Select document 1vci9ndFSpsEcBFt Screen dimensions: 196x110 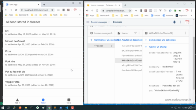coord(132,46)
